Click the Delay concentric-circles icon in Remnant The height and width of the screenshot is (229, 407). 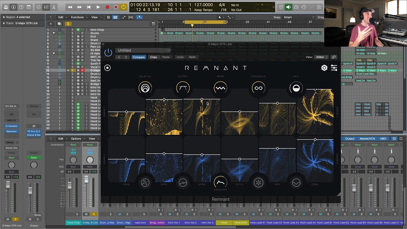pyautogui.click(x=145, y=88)
